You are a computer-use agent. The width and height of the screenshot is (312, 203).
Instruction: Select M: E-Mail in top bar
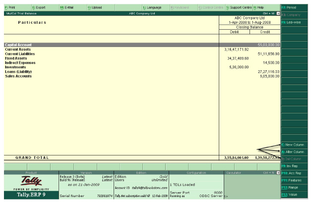pyautogui.click(x=73, y=7)
